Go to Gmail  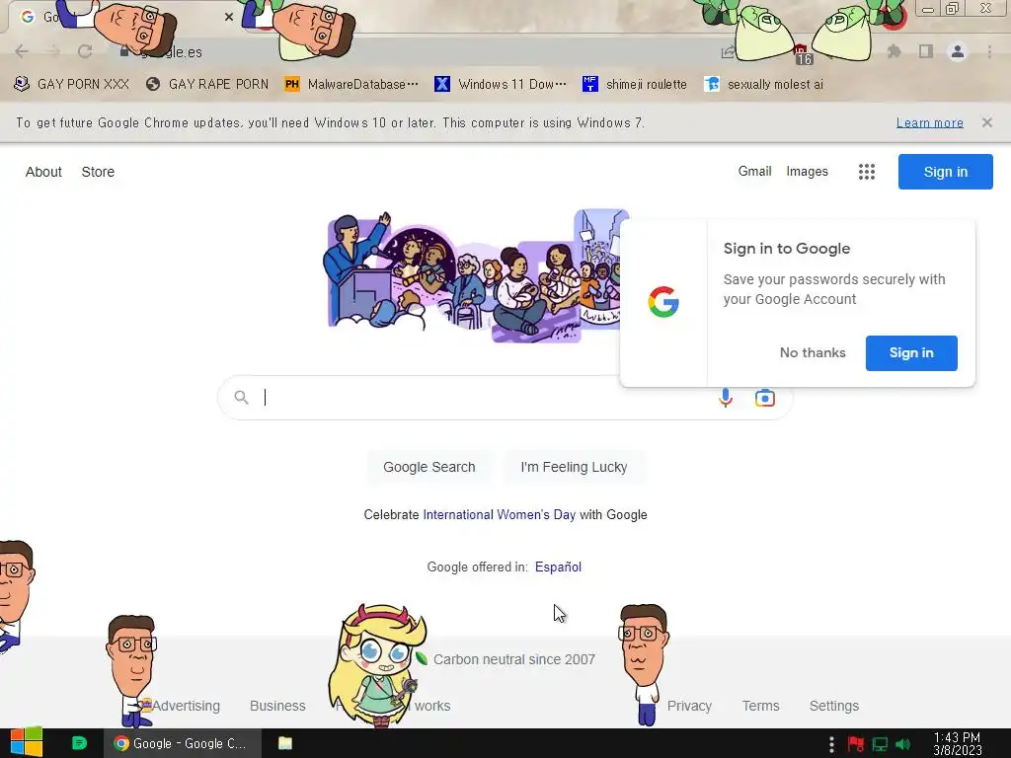(x=755, y=171)
